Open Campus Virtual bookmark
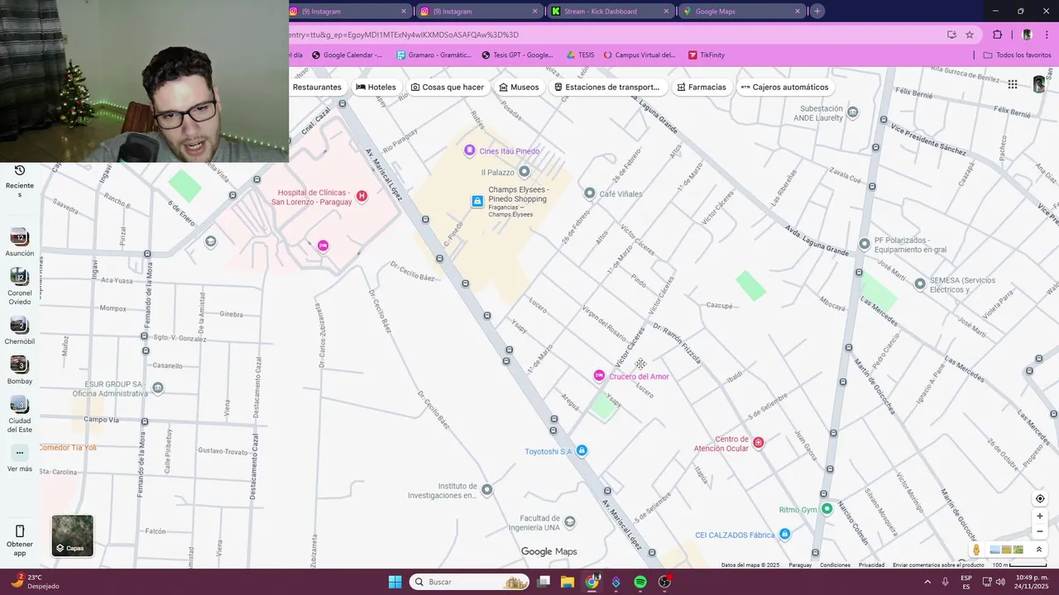The height and width of the screenshot is (595, 1059). [640, 55]
